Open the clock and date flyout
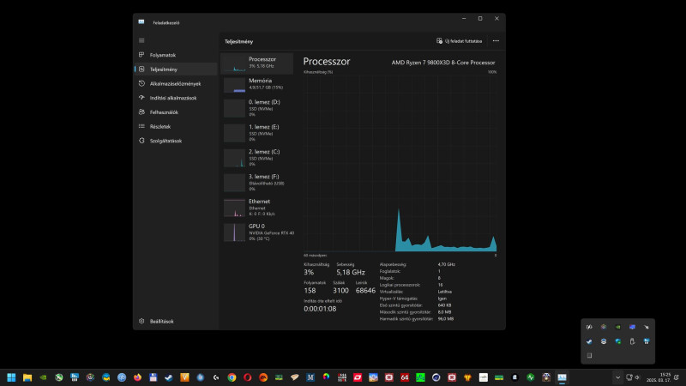The image size is (686, 386). click(x=659, y=377)
